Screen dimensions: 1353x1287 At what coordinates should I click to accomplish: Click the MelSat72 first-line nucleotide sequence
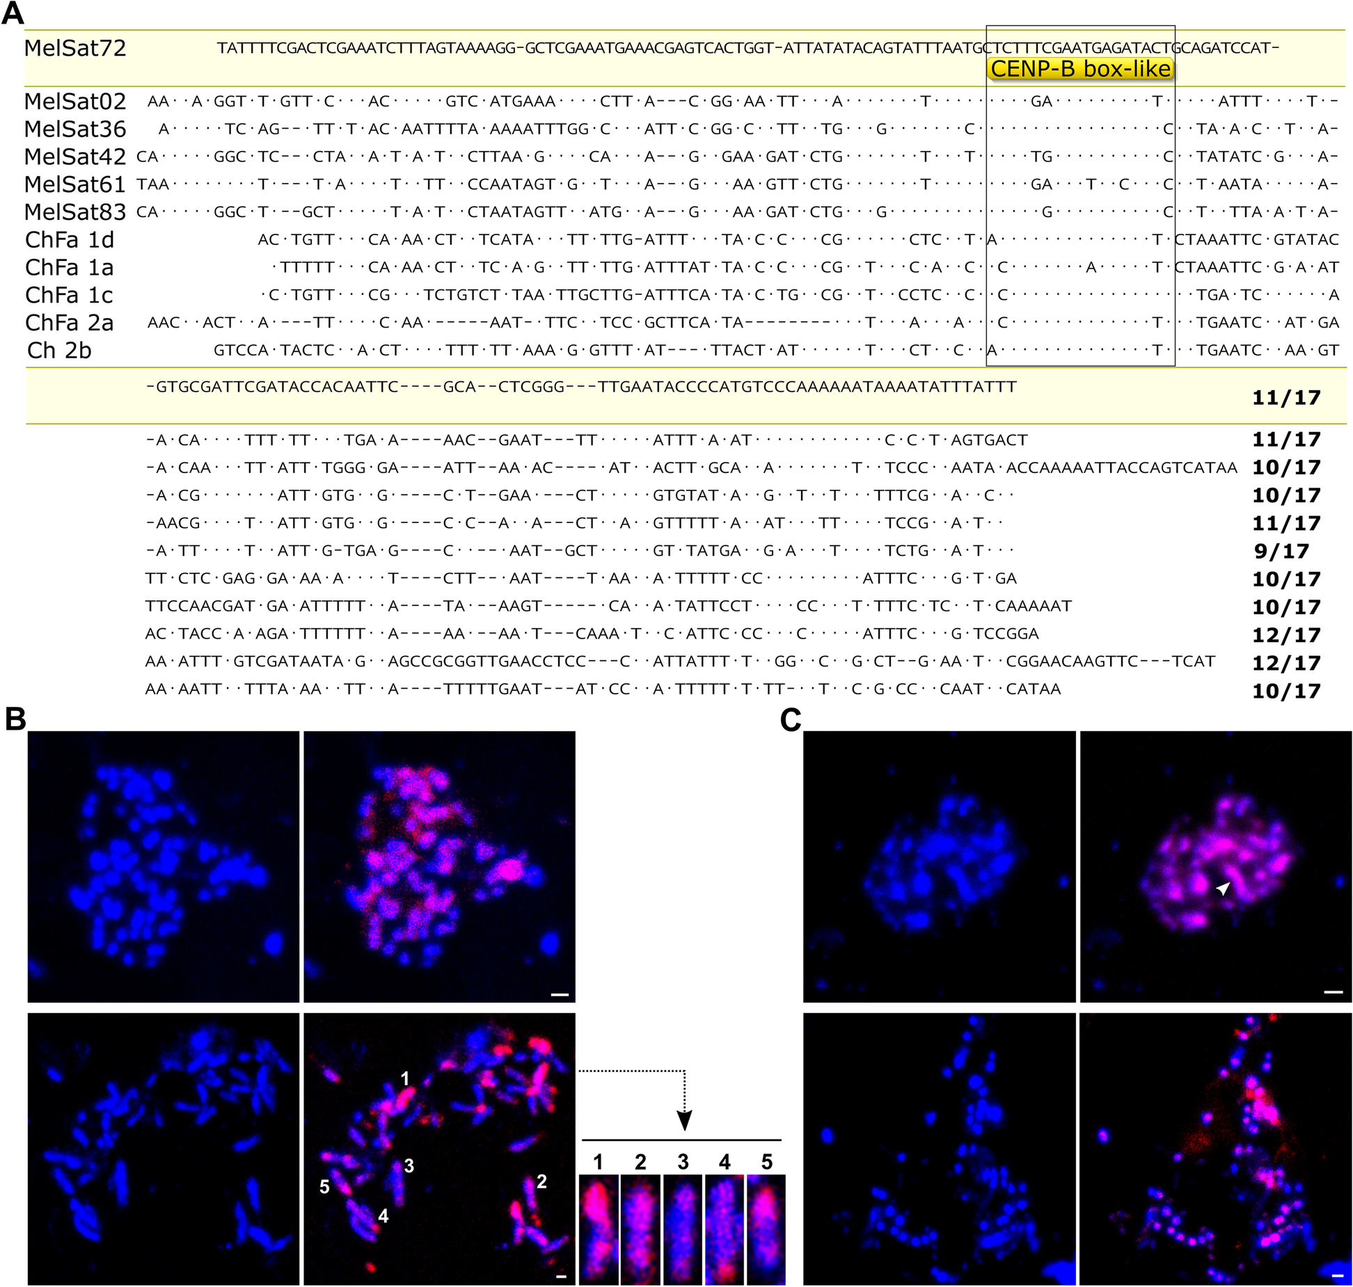coord(748,48)
